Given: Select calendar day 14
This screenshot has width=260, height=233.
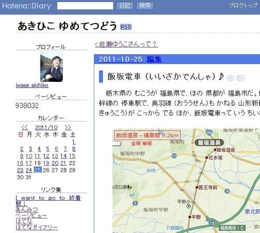Looking at the screenshot, I should coord(63,156).
